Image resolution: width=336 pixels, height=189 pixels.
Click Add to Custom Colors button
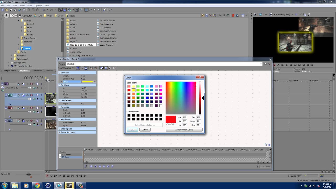[184, 130]
